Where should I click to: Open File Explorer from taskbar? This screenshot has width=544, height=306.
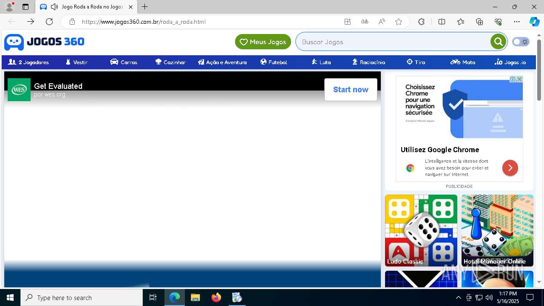195,297
